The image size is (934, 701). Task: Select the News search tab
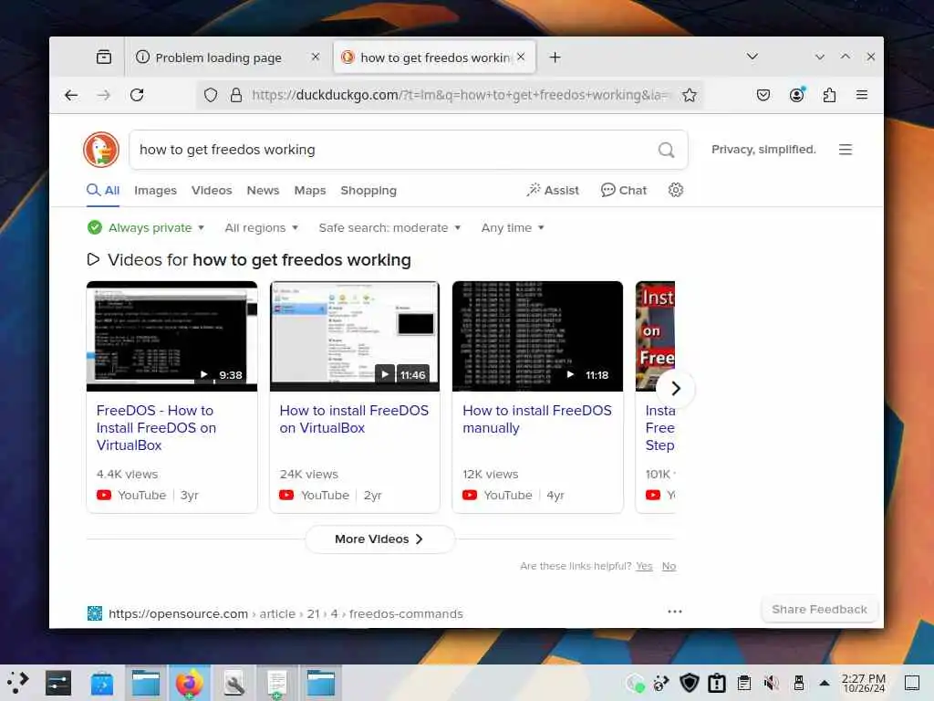coord(263,190)
